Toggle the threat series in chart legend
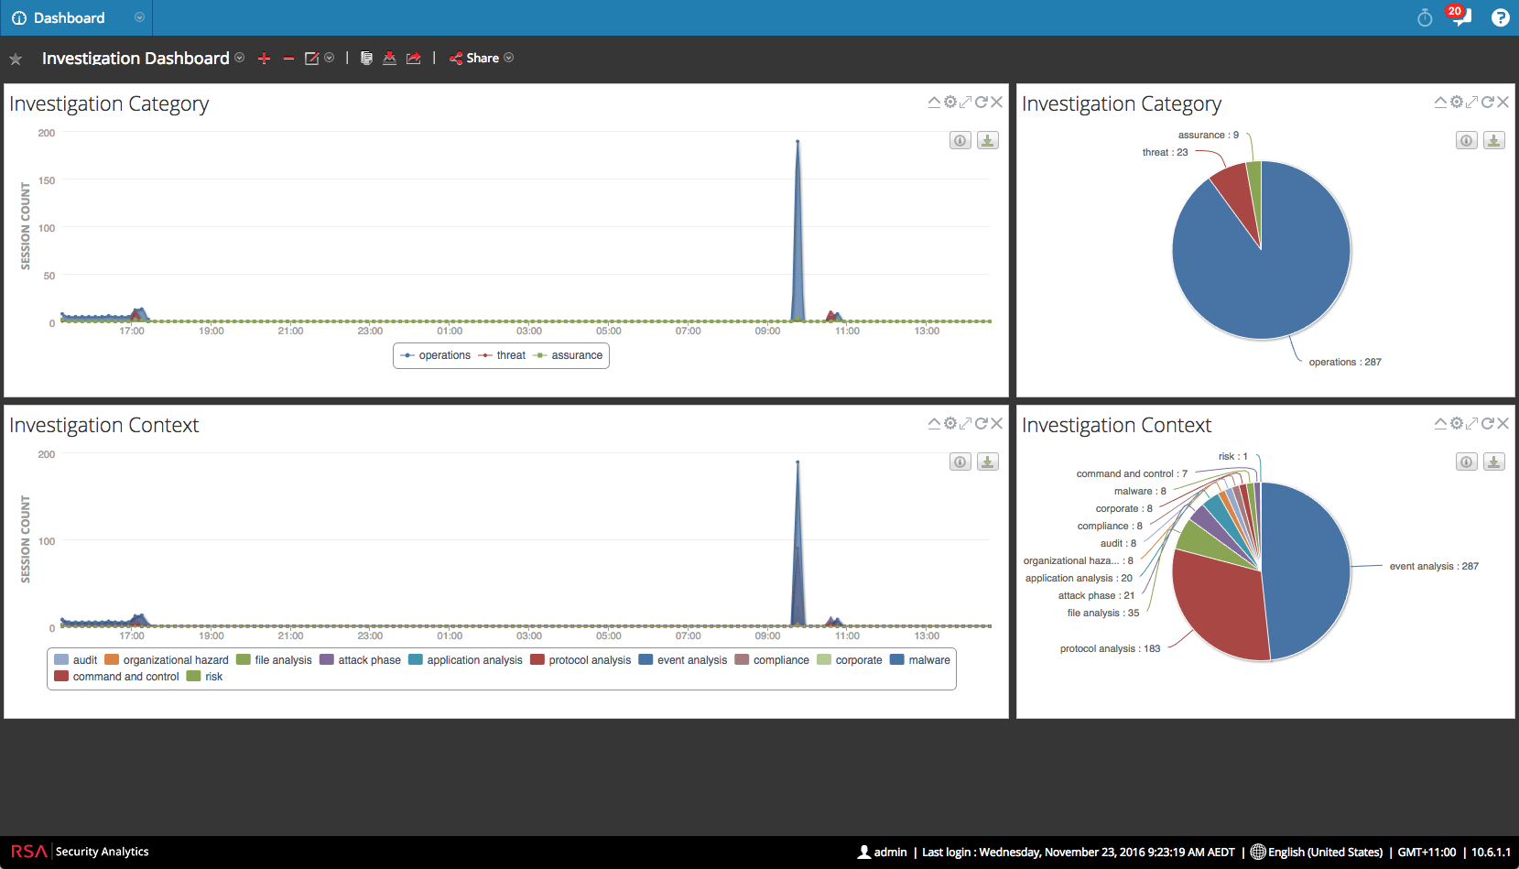This screenshot has height=869, width=1519. tap(503, 355)
